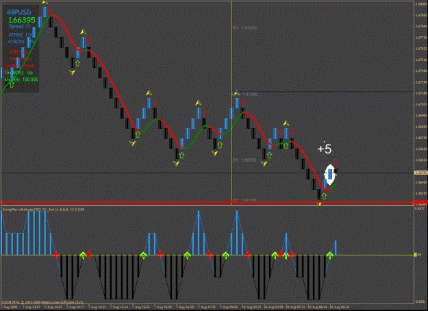Click the last green buy arrow on price chart
This screenshot has width=428, height=311.
tap(324, 196)
